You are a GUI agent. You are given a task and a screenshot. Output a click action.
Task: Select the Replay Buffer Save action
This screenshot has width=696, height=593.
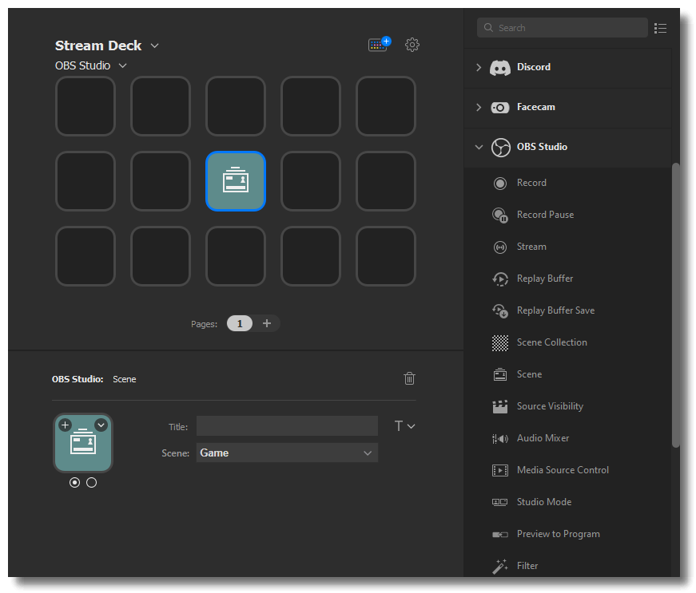[501, 310]
